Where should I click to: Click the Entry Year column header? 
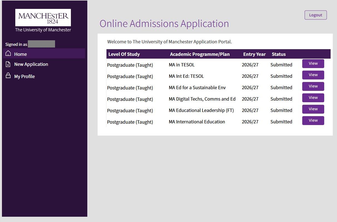pyautogui.click(x=254, y=54)
